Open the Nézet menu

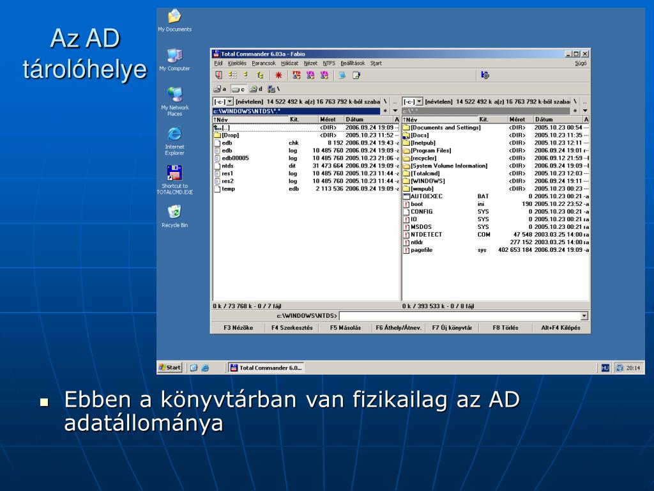310,63
